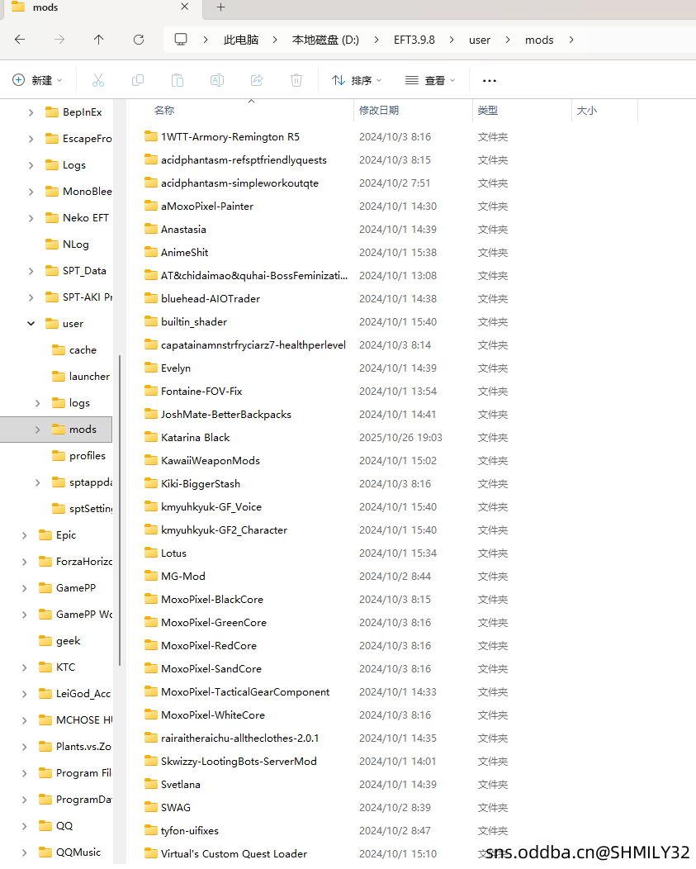This screenshot has width=696, height=869.
Task: Go up one folder level
Action: (x=99, y=40)
